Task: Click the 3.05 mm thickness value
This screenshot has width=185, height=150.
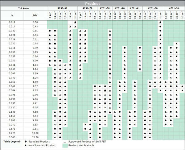Action: pos(35,107)
